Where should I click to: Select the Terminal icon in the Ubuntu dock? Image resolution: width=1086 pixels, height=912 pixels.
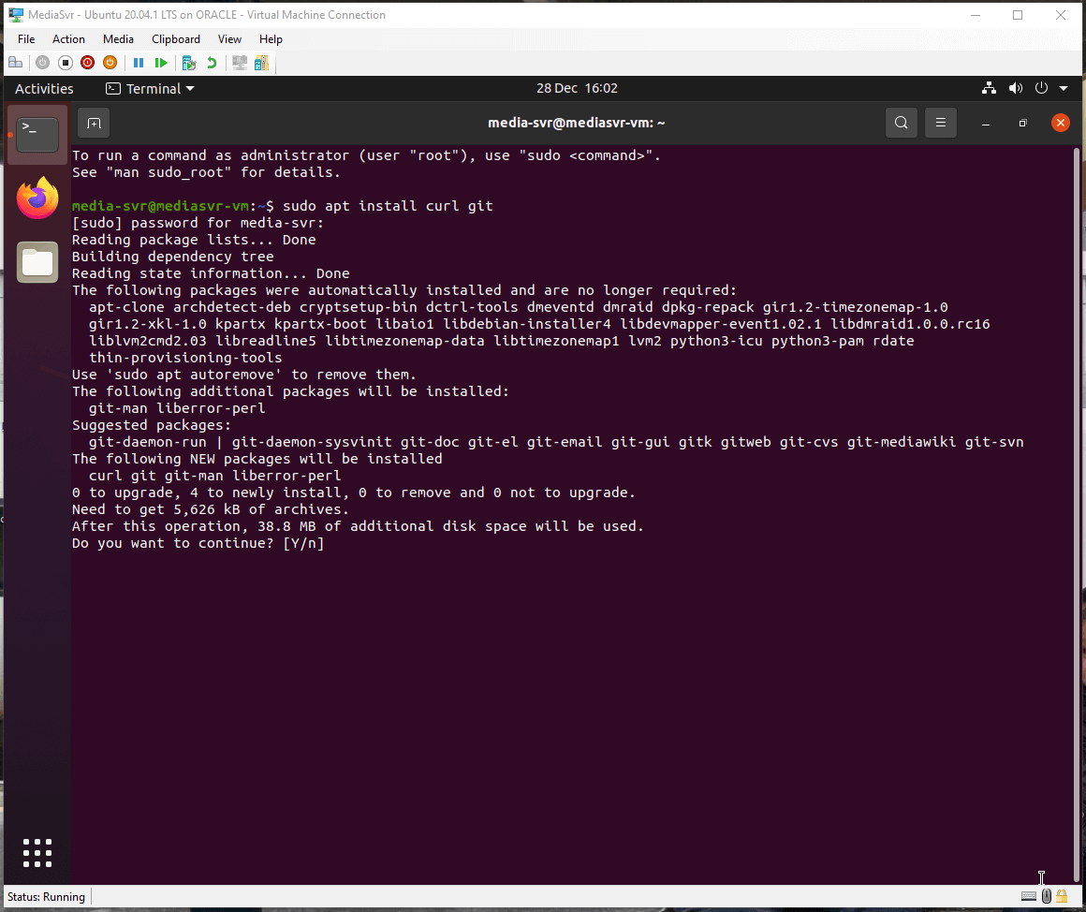tap(37, 134)
